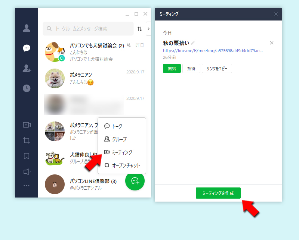Click the muted speaker icon on 犬猫討論会 chat
299x240 pixels.
click(x=129, y=45)
